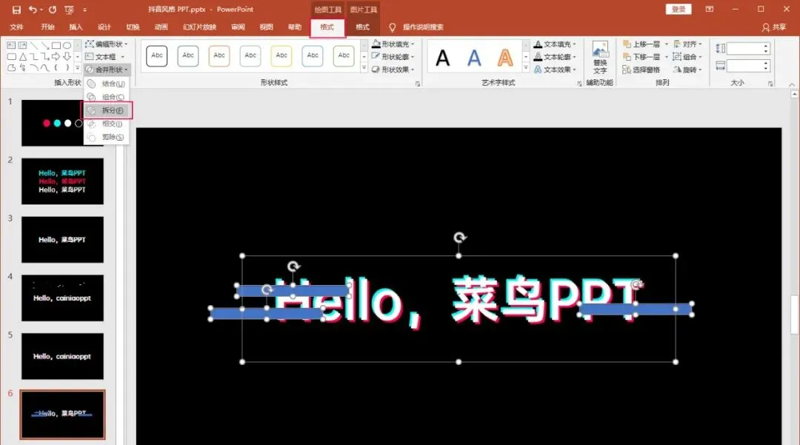Screen dimensions: 800x445
Task: Apply orange outlined A WordArt style
Action: coord(505,58)
